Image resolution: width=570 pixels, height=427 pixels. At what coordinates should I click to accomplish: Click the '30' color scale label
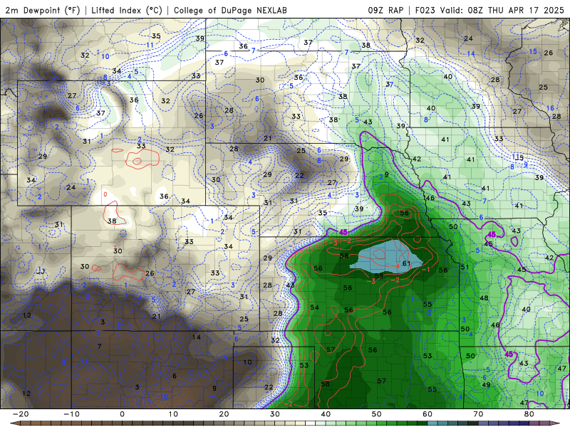(275, 414)
